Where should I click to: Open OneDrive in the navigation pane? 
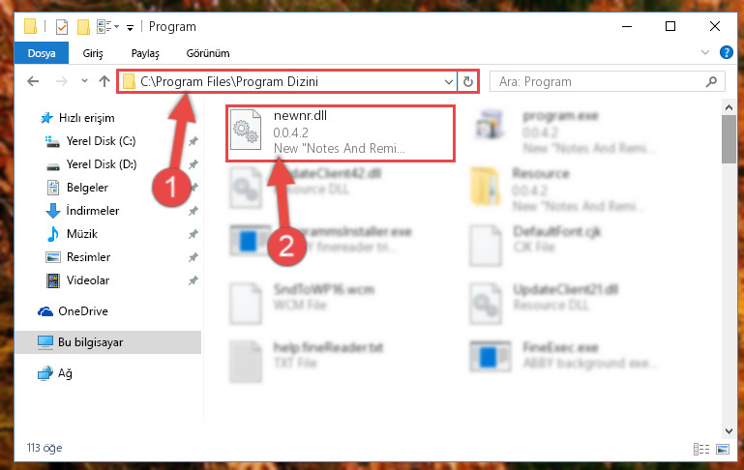pyautogui.click(x=82, y=311)
